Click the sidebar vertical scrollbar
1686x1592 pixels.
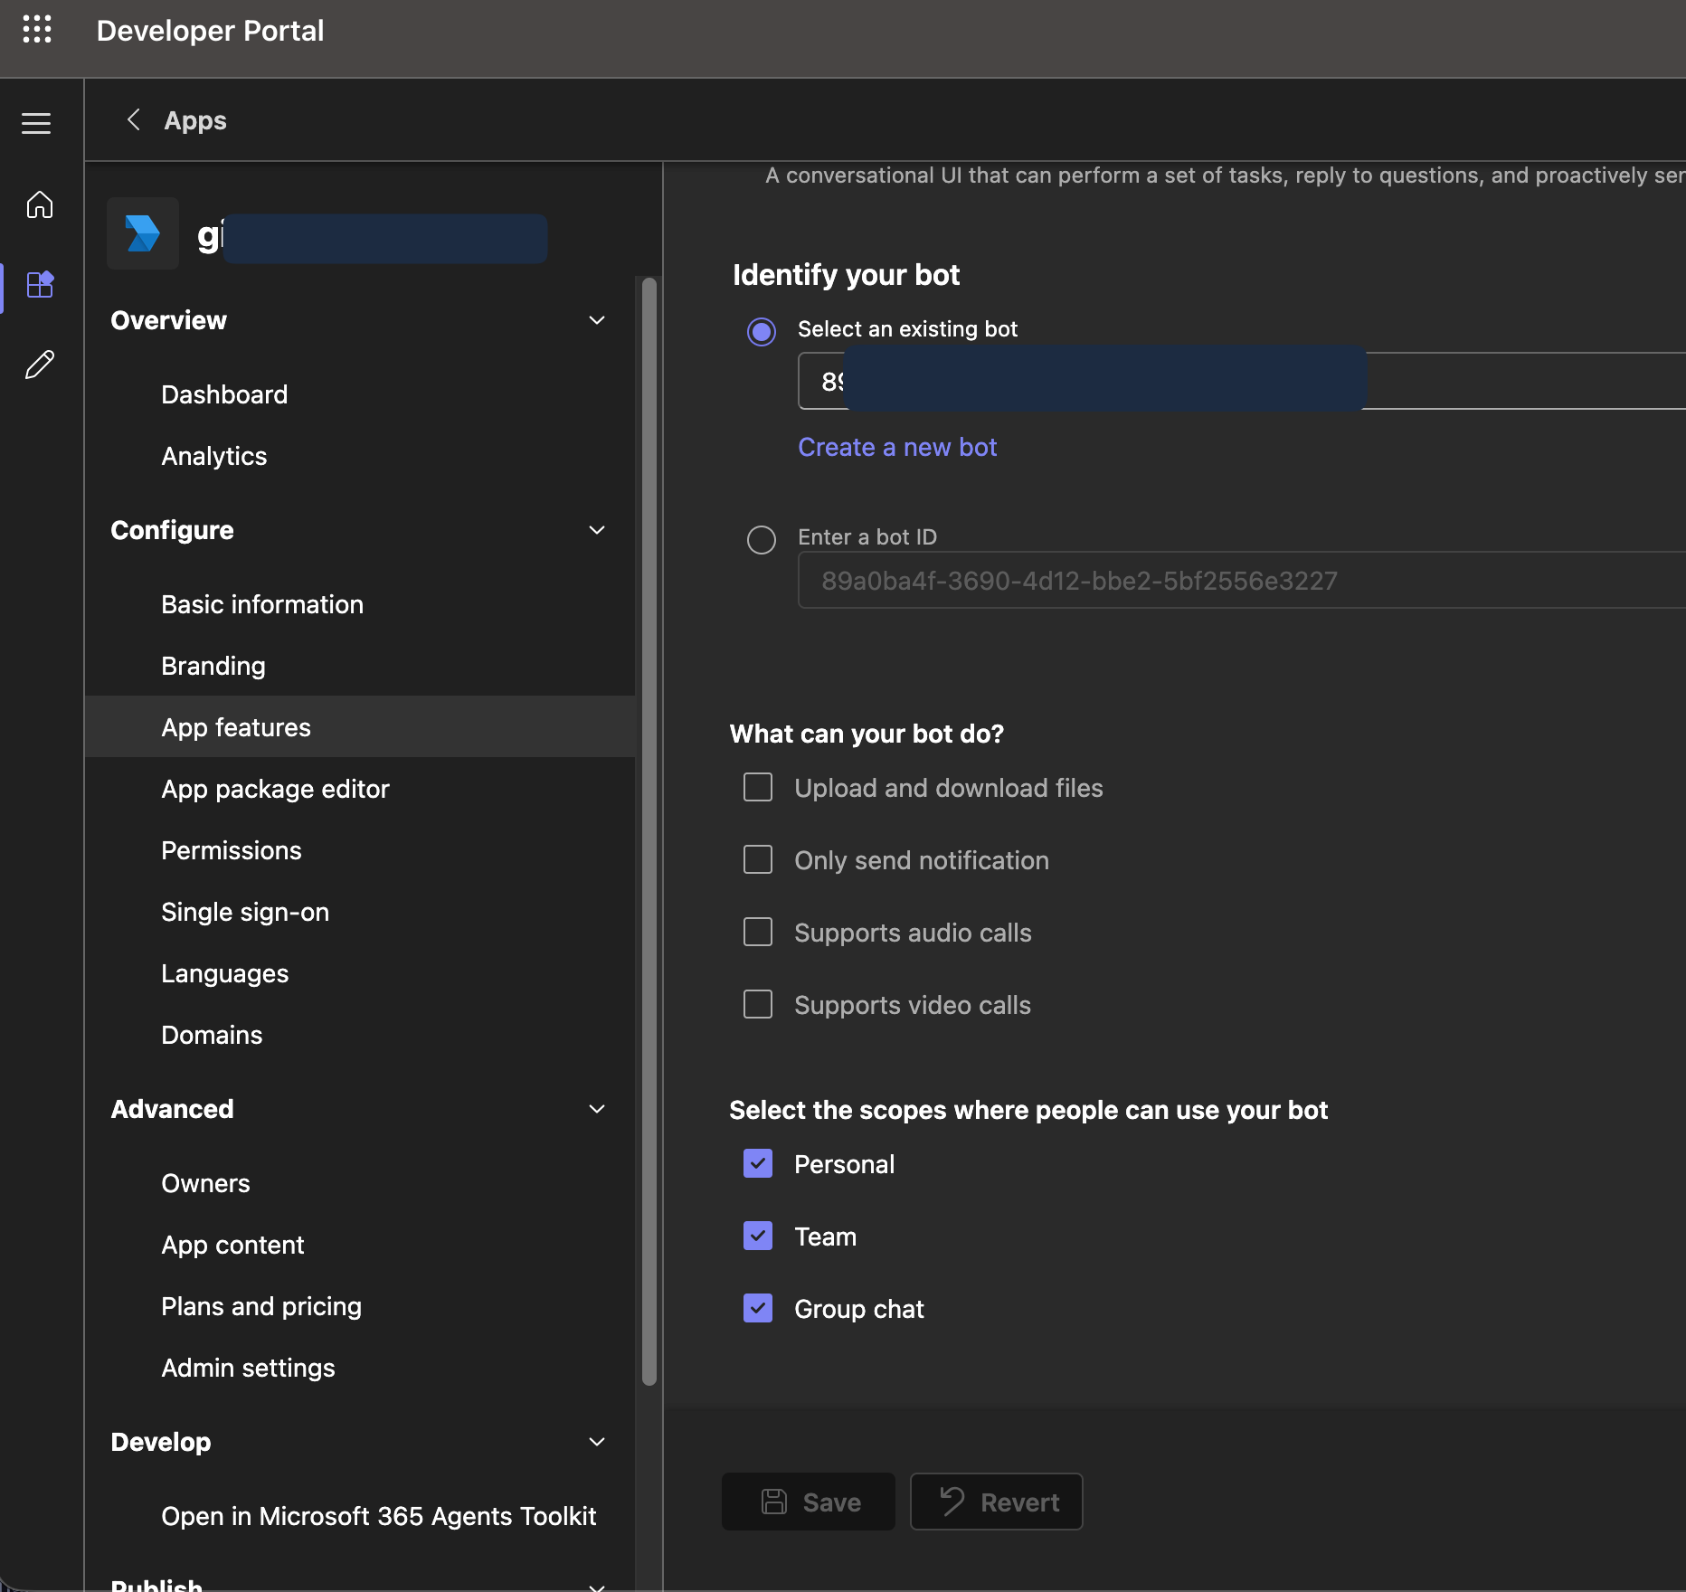tap(649, 832)
